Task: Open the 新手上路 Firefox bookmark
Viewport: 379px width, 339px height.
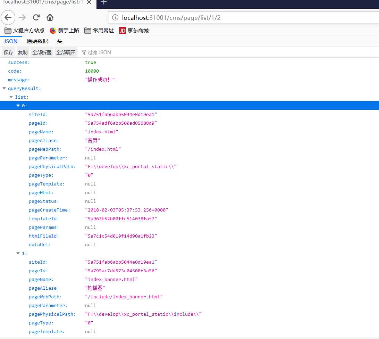Action: [x=65, y=31]
